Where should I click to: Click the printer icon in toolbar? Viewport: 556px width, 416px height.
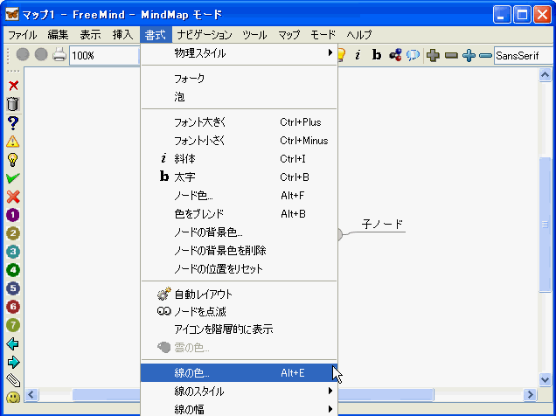click(x=59, y=55)
